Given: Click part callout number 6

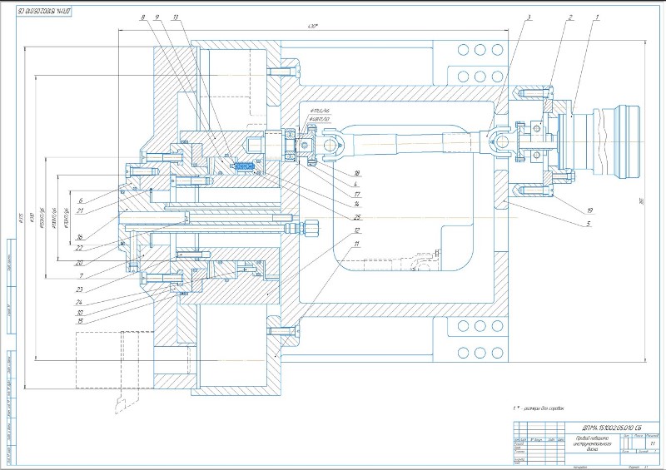Looking at the screenshot, I should click(80, 200).
